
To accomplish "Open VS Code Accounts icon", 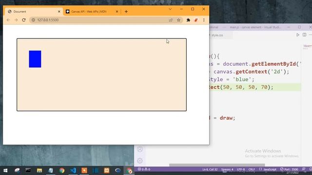I will 140,149.
